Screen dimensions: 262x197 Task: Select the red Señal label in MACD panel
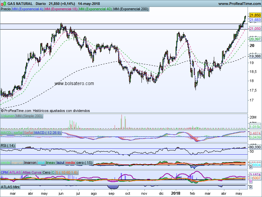point(28,132)
